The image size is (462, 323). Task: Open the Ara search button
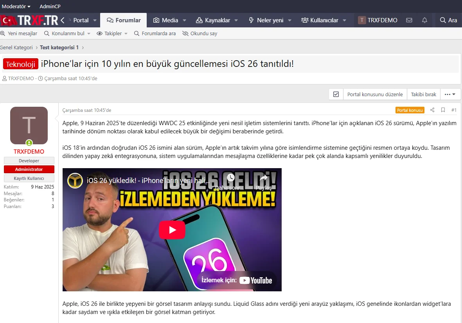tap(448, 20)
